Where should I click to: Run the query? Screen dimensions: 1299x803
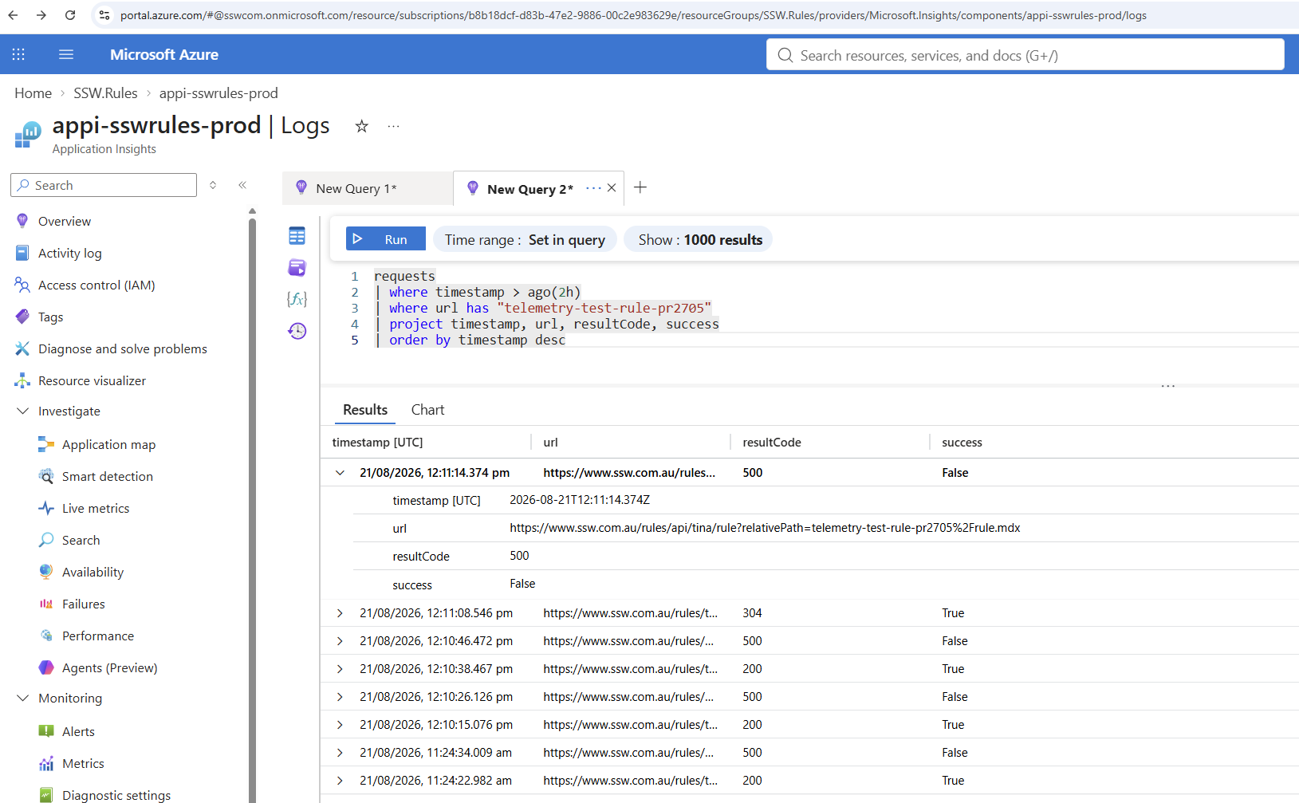(x=386, y=239)
